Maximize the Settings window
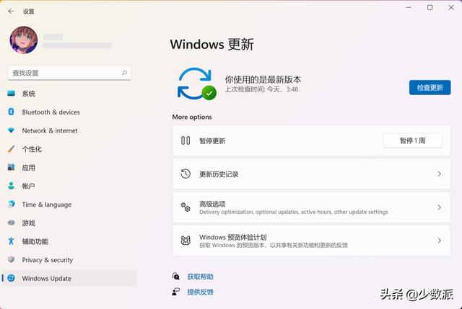 click(x=430, y=8)
